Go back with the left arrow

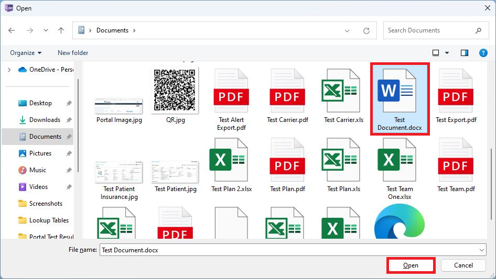tap(12, 30)
